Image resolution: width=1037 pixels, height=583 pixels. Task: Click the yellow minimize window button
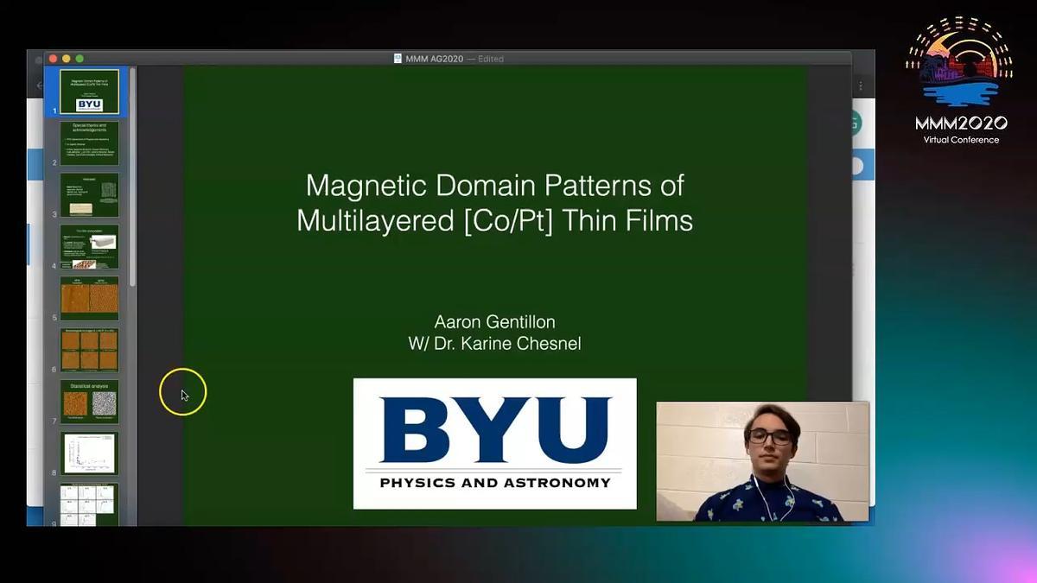click(67, 59)
